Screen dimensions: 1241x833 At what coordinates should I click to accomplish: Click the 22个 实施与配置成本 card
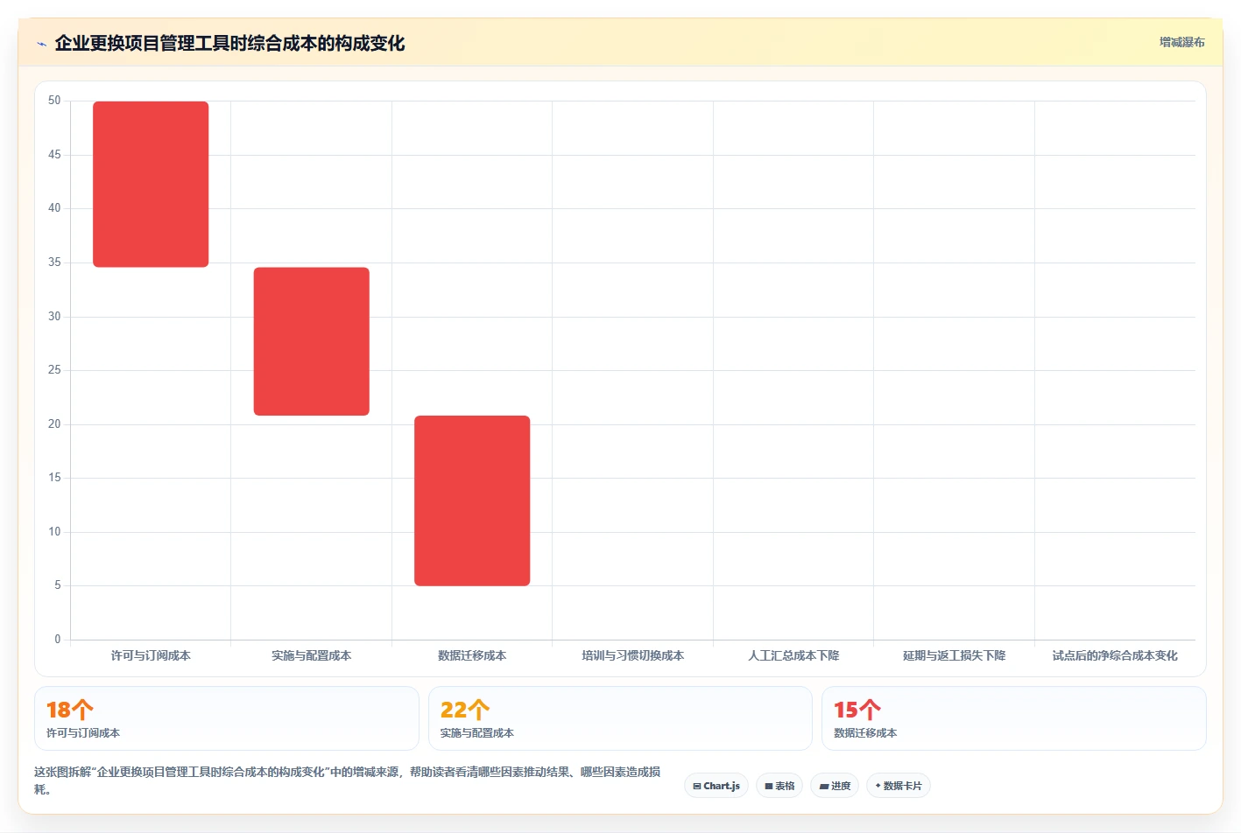620,718
